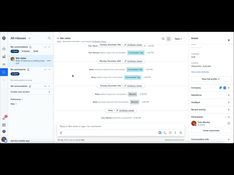234x175 pixels.
Task: Open the playbooks bot icon in sidebar
Action: pos(4,49)
